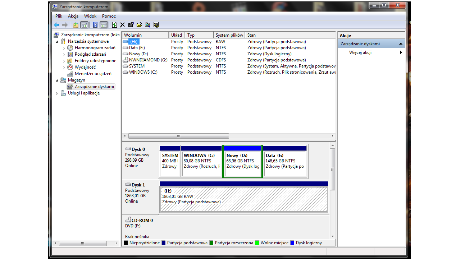The width and height of the screenshot is (465, 259).
Task: Collapse the Zarządzanie dyskami actions section
Action: coord(401,44)
